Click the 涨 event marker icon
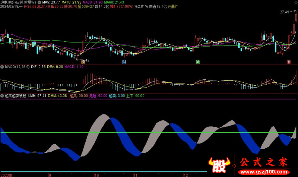 [x=288, y=62]
